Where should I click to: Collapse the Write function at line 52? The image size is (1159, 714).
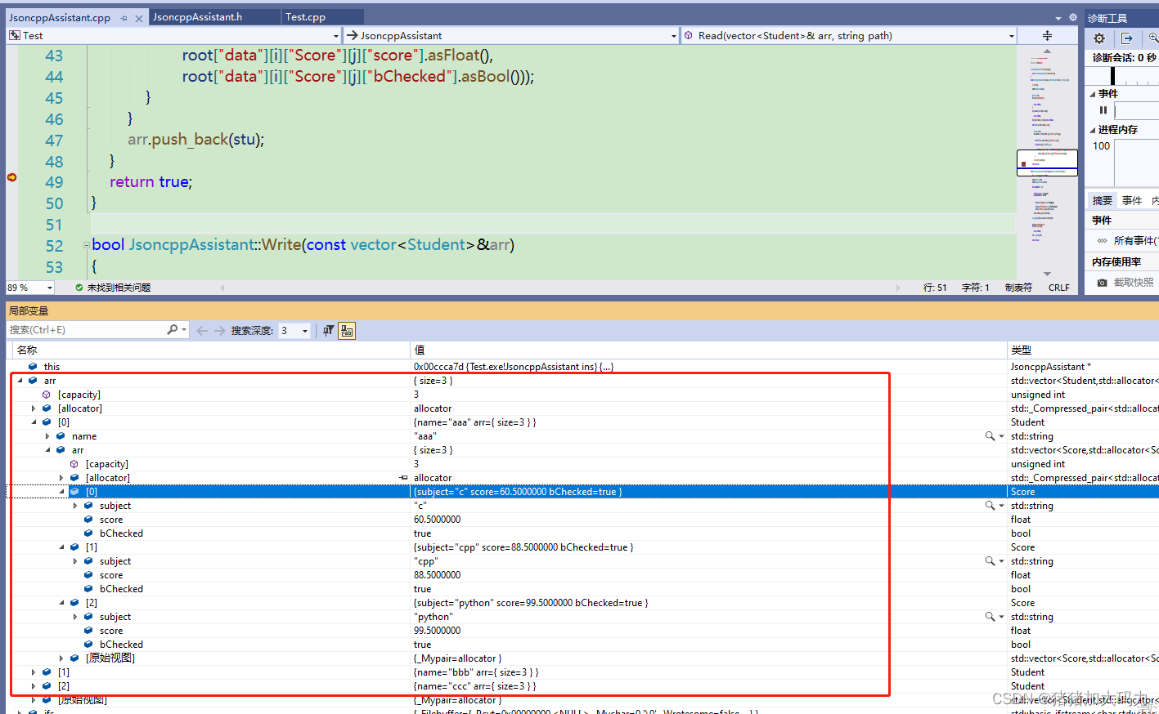[86, 245]
